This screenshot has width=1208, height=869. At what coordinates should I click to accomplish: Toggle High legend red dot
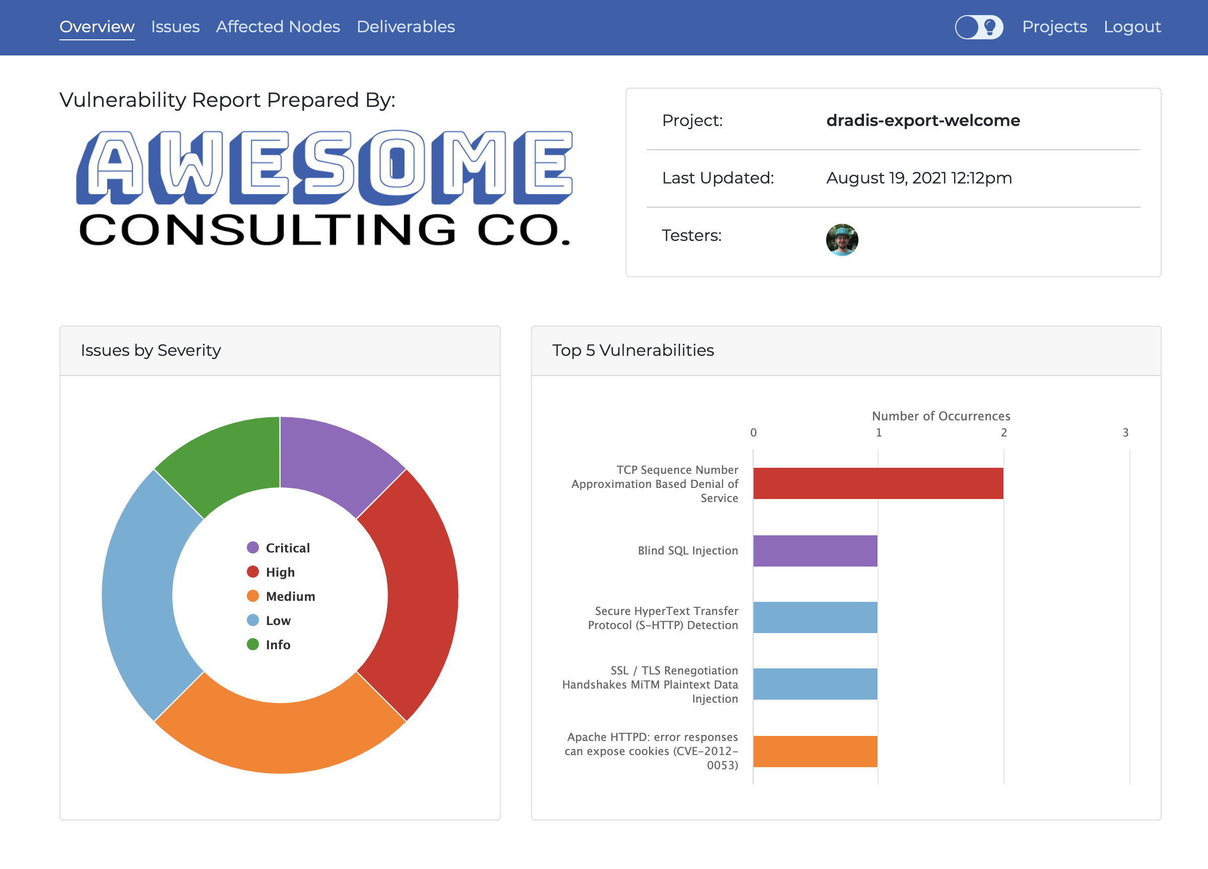coord(253,572)
